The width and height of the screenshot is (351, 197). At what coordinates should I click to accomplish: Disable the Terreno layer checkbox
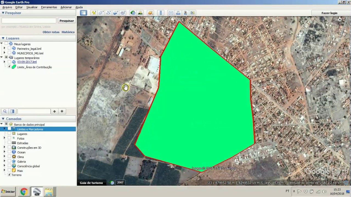(x=10, y=175)
